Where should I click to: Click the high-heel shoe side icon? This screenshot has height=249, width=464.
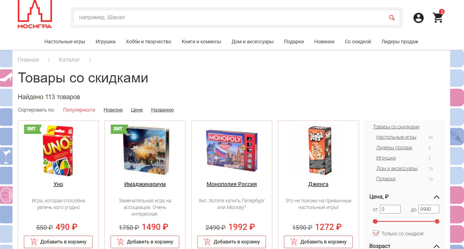coord(6,78)
